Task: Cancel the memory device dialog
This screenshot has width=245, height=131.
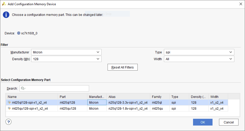Action: click(x=229, y=122)
